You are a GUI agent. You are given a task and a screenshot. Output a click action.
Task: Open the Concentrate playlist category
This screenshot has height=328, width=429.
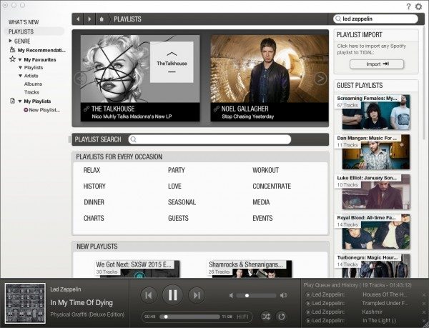(272, 186)
